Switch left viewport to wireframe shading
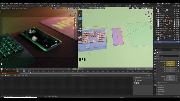Screen dimensions: 180x101 click(x=66, y=8)
